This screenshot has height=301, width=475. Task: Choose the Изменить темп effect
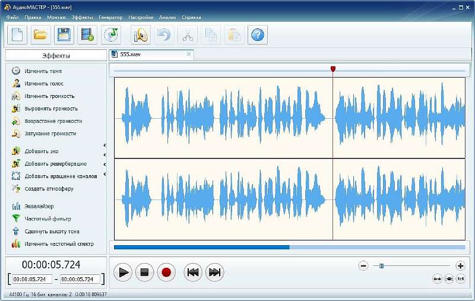tap(43, 71)
